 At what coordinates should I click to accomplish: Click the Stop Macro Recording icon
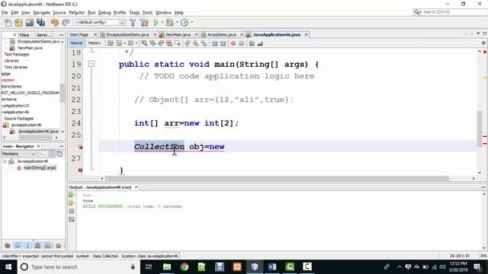point(242,43)
